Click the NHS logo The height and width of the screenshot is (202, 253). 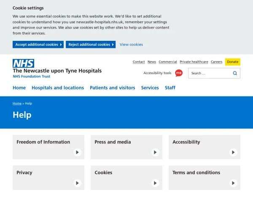point(23,64)
